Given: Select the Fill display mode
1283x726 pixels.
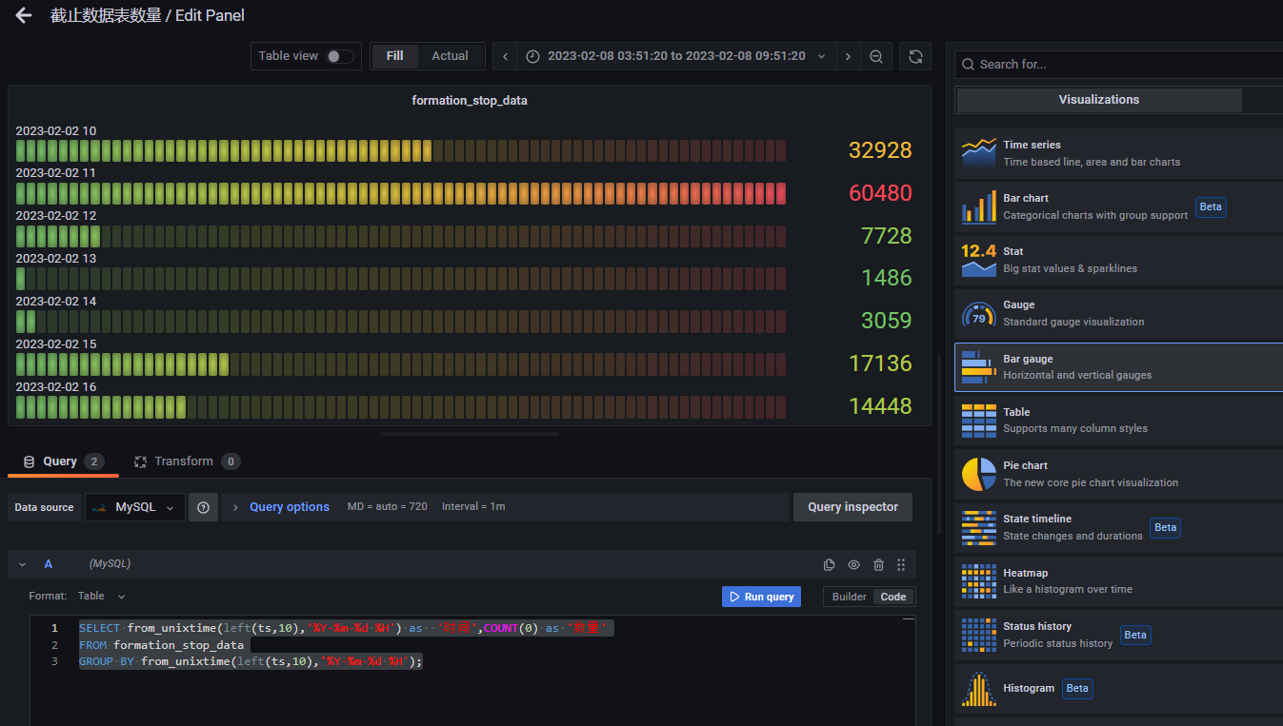Looking at the screenshot, I should [x=394, y=56].
